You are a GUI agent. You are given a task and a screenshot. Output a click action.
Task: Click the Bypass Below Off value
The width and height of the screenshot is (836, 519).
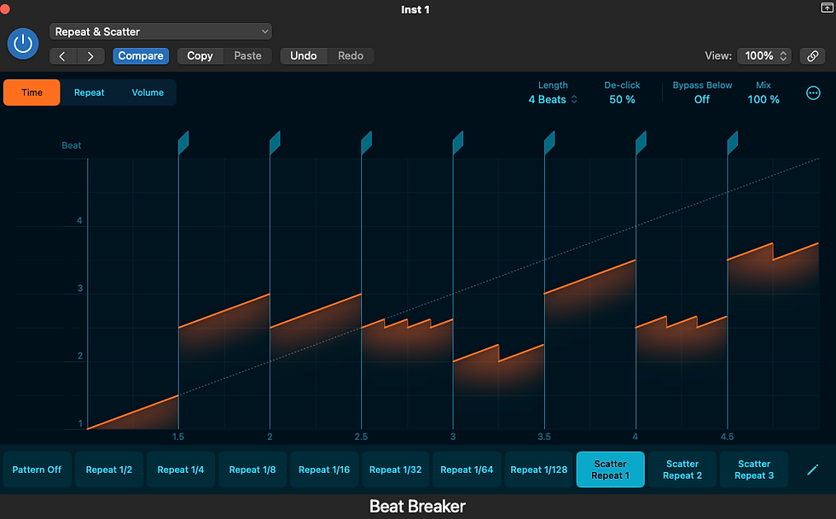701,99
